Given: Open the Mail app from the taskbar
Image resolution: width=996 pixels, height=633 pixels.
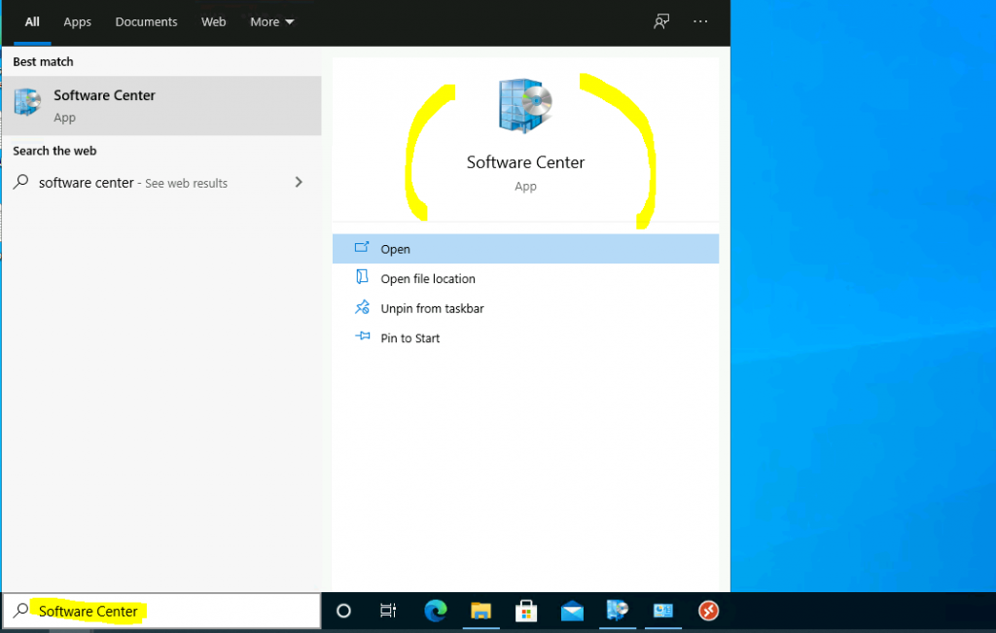Looking at the screenshot, I should [x=572, y=611].
